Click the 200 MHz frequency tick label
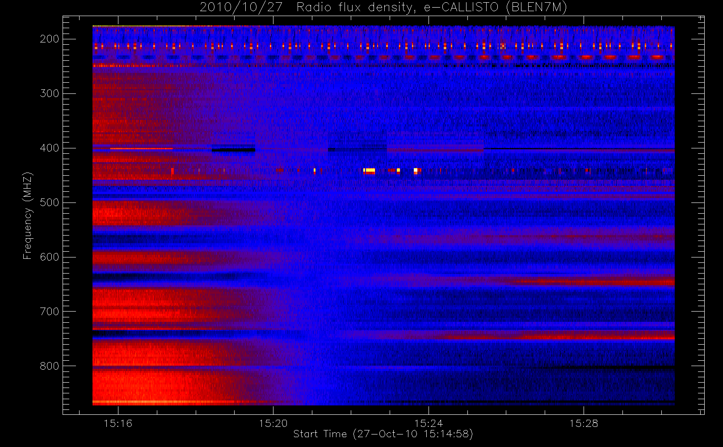The width and height of the screenshot is (723, 447). tap(50, 39)
